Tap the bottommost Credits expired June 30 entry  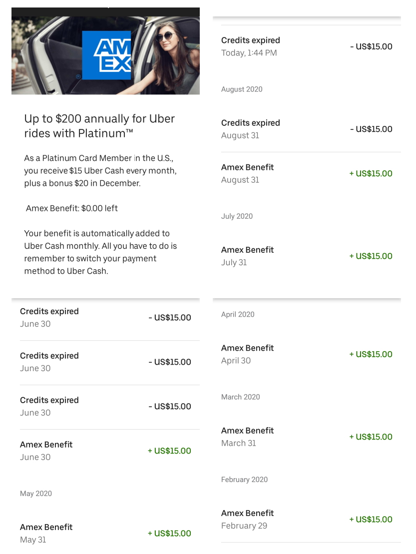pos(105,406)
